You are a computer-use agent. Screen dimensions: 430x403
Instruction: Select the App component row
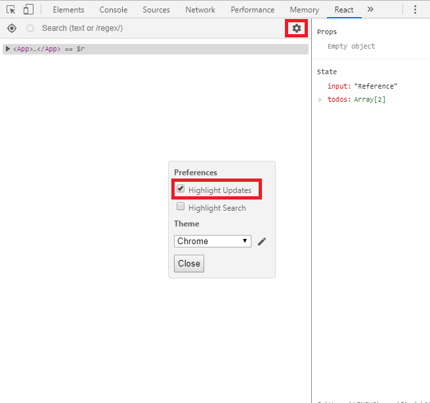[156, 49]
